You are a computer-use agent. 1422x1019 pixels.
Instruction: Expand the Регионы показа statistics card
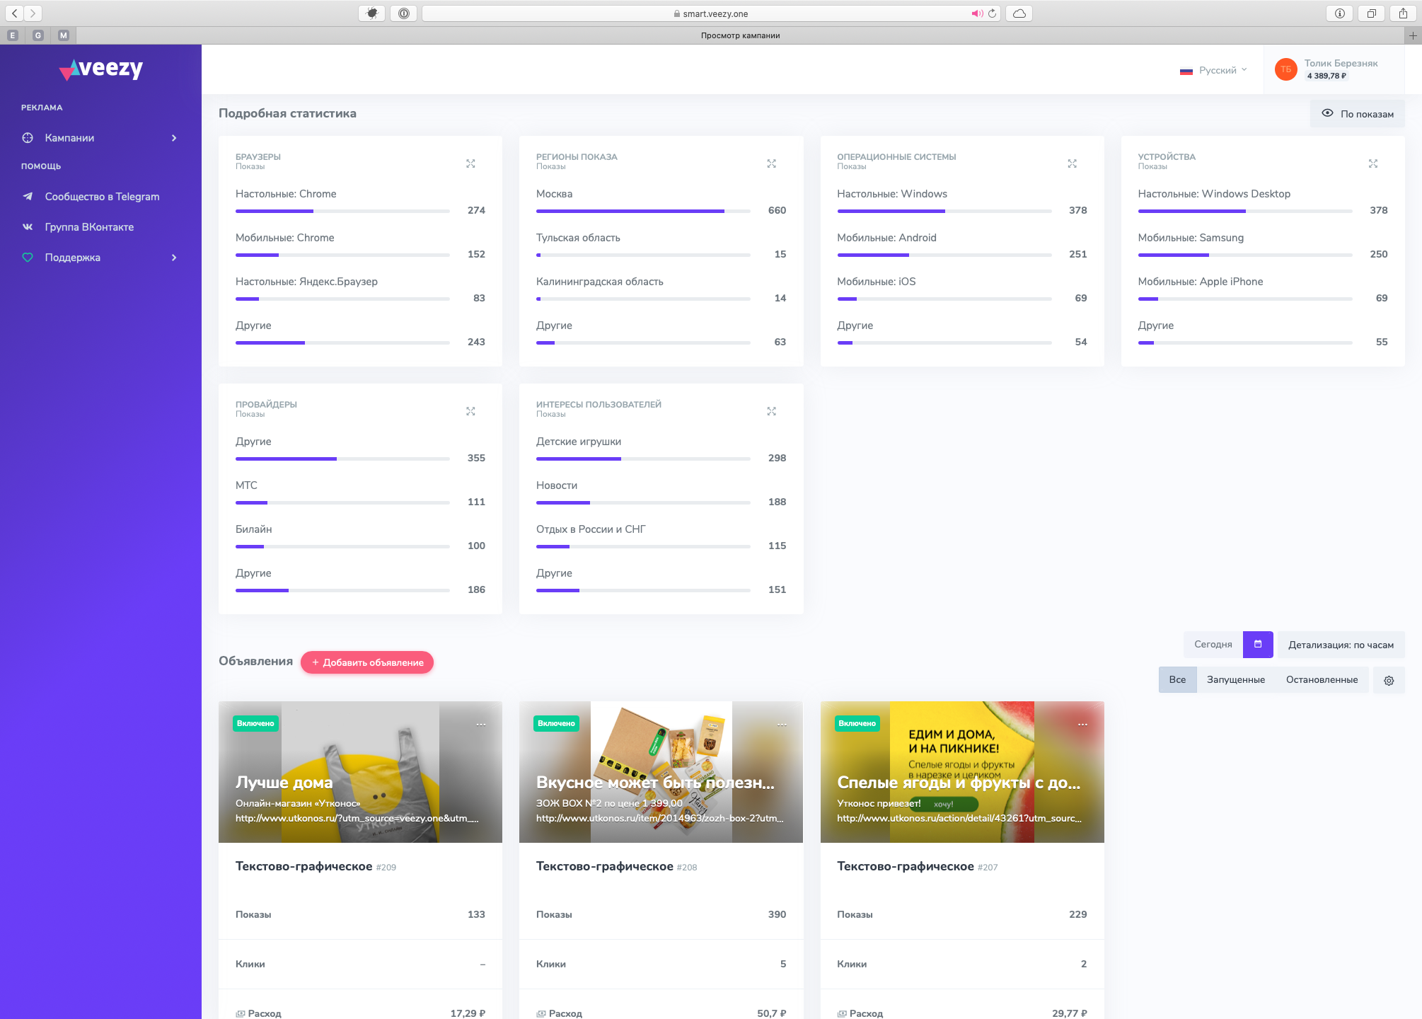tap(771, 163)
